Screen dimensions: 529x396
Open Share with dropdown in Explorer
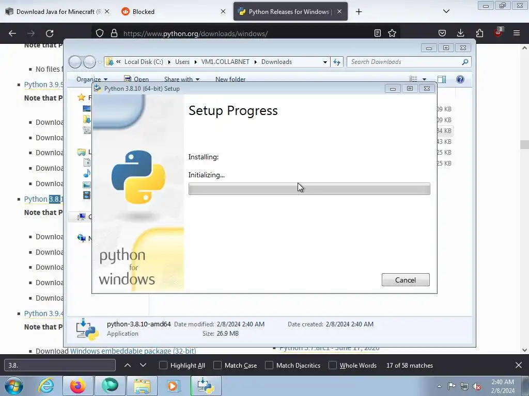click(x=182, y=79)
